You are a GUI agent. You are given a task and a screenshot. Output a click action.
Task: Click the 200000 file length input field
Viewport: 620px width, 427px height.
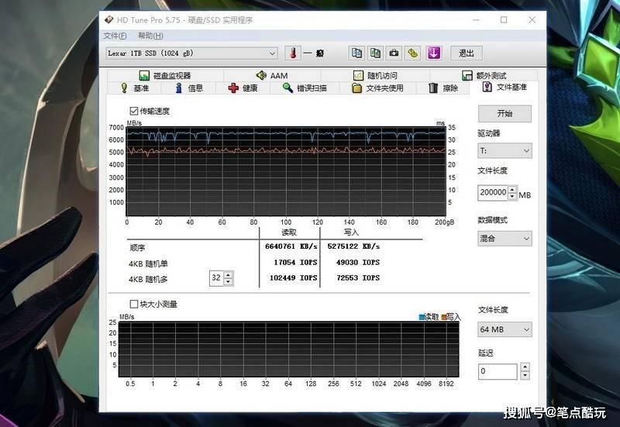click(x=493, y=192)
